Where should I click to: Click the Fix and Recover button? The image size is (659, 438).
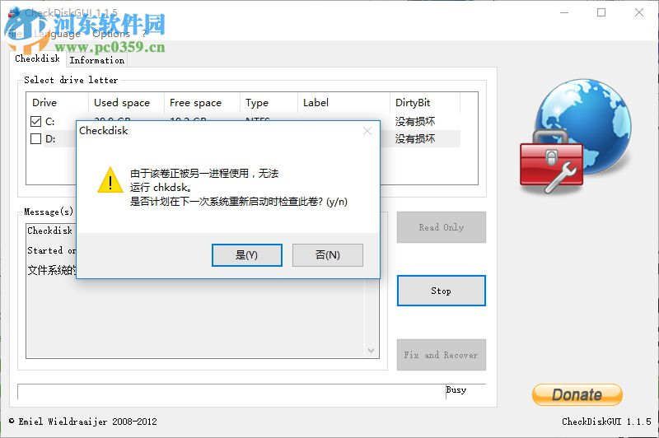[442, 355]
